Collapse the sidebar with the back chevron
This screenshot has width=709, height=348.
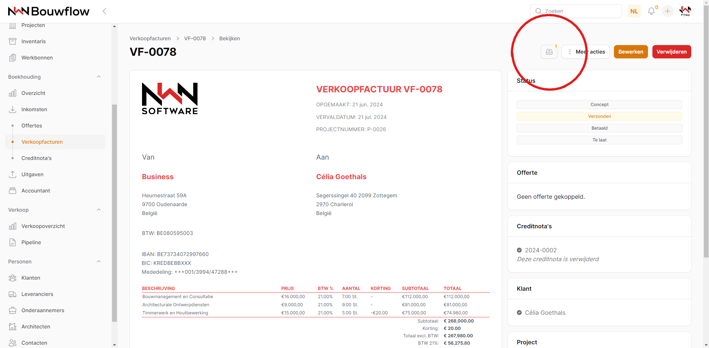[104, 11]
